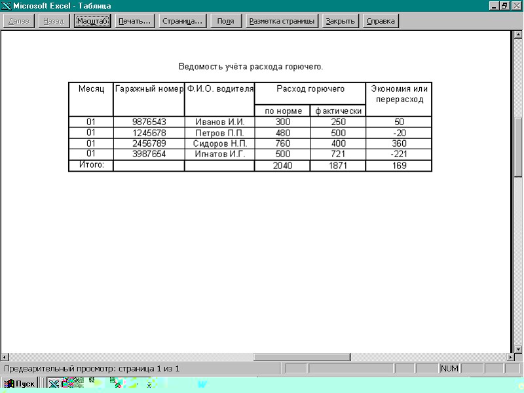Click the Excel icon in title bar

(x=6, y=6)
